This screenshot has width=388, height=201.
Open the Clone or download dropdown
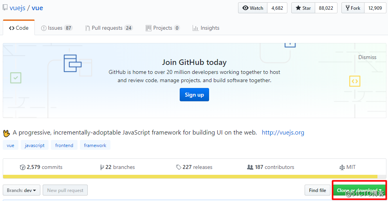pos(359,190)
